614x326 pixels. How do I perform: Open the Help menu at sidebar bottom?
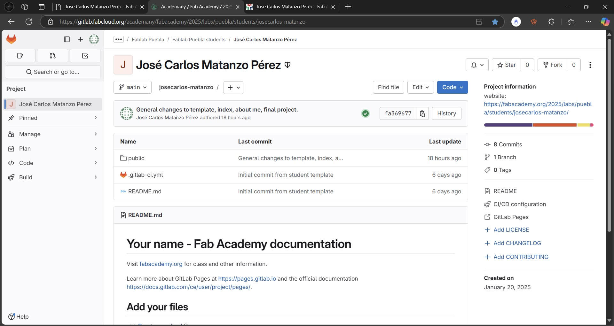tap(19, 317)
